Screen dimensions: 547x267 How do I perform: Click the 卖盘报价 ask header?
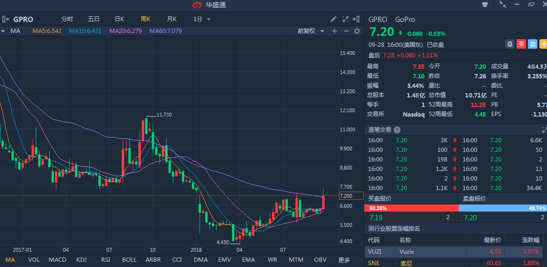point(474,199)
